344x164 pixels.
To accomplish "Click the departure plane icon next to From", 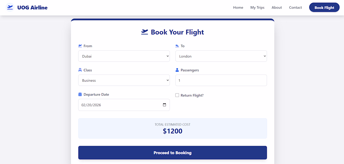I will tap(80, 46).
